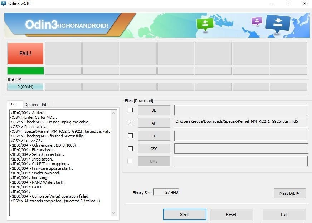Click the green progress bar under FAIL!
This screenshot has height=223, width=312.
coord(25,71)
